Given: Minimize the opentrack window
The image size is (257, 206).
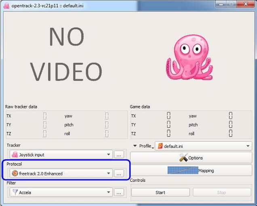Looking at the screenshot, I should 221,4.
